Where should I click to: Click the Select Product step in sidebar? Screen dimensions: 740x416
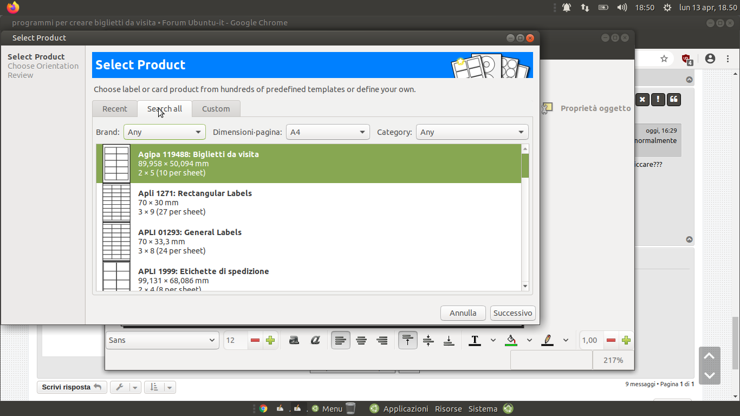pos(36,57)
